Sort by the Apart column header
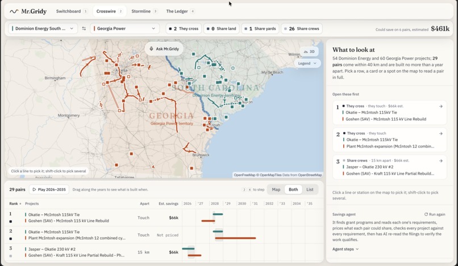The image size is (458, 266). [x=144, y=204]
